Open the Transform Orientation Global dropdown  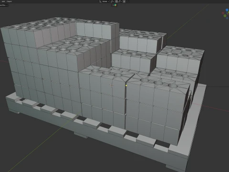click(x=104, y=1)
